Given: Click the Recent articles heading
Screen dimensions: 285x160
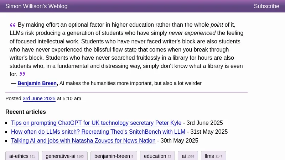Looking at the screenshot, I should pos(26,112).
